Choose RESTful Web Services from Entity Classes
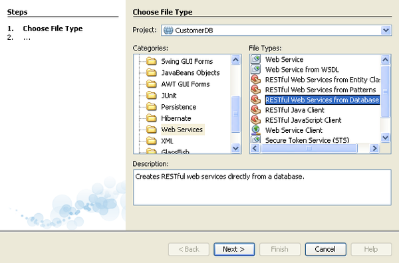Image resolution: width=399 pixels, height=263 pixels. tap(323, 80)
